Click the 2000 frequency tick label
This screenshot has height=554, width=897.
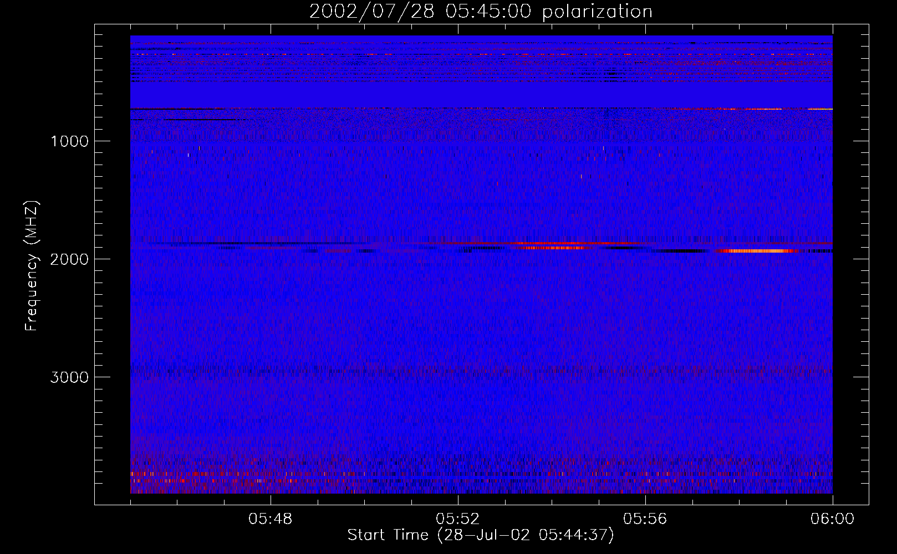pyautogui.click(x=70, y=259)
